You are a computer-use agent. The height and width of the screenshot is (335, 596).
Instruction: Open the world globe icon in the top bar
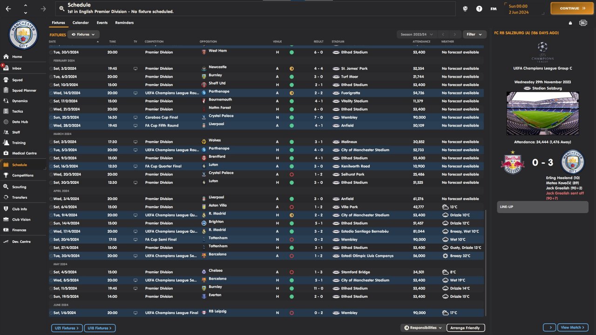click(465, 8)
